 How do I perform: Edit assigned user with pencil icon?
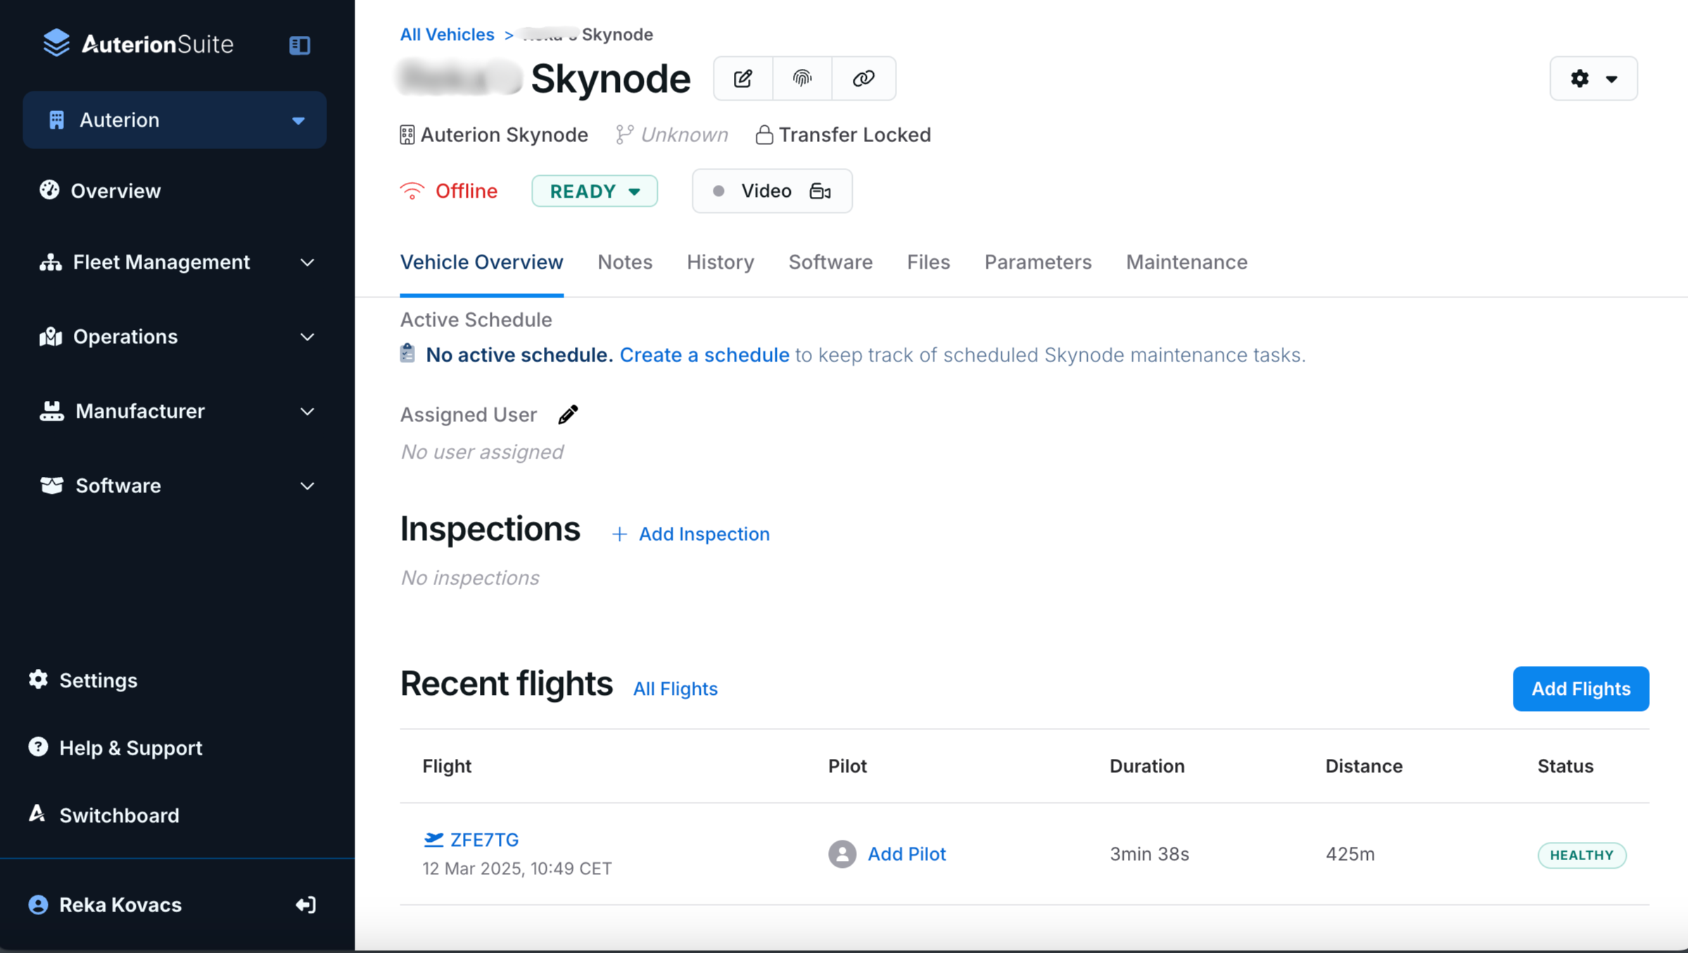[568, 415]
